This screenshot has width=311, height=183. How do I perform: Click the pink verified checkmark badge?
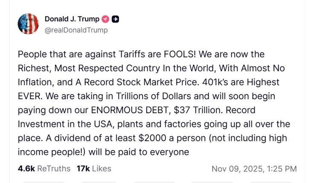tap(106, 19)
